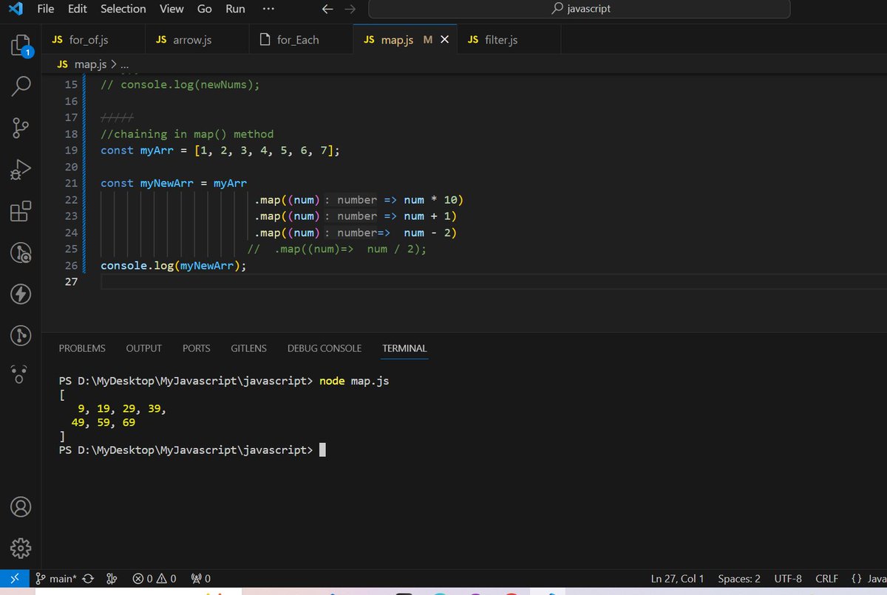Open the Selection menu

123,9
